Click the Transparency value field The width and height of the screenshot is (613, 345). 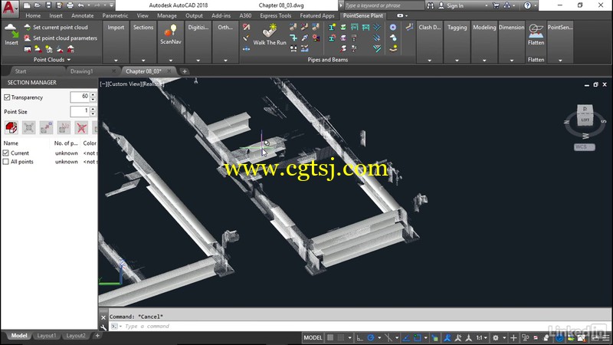coord(80,97)
